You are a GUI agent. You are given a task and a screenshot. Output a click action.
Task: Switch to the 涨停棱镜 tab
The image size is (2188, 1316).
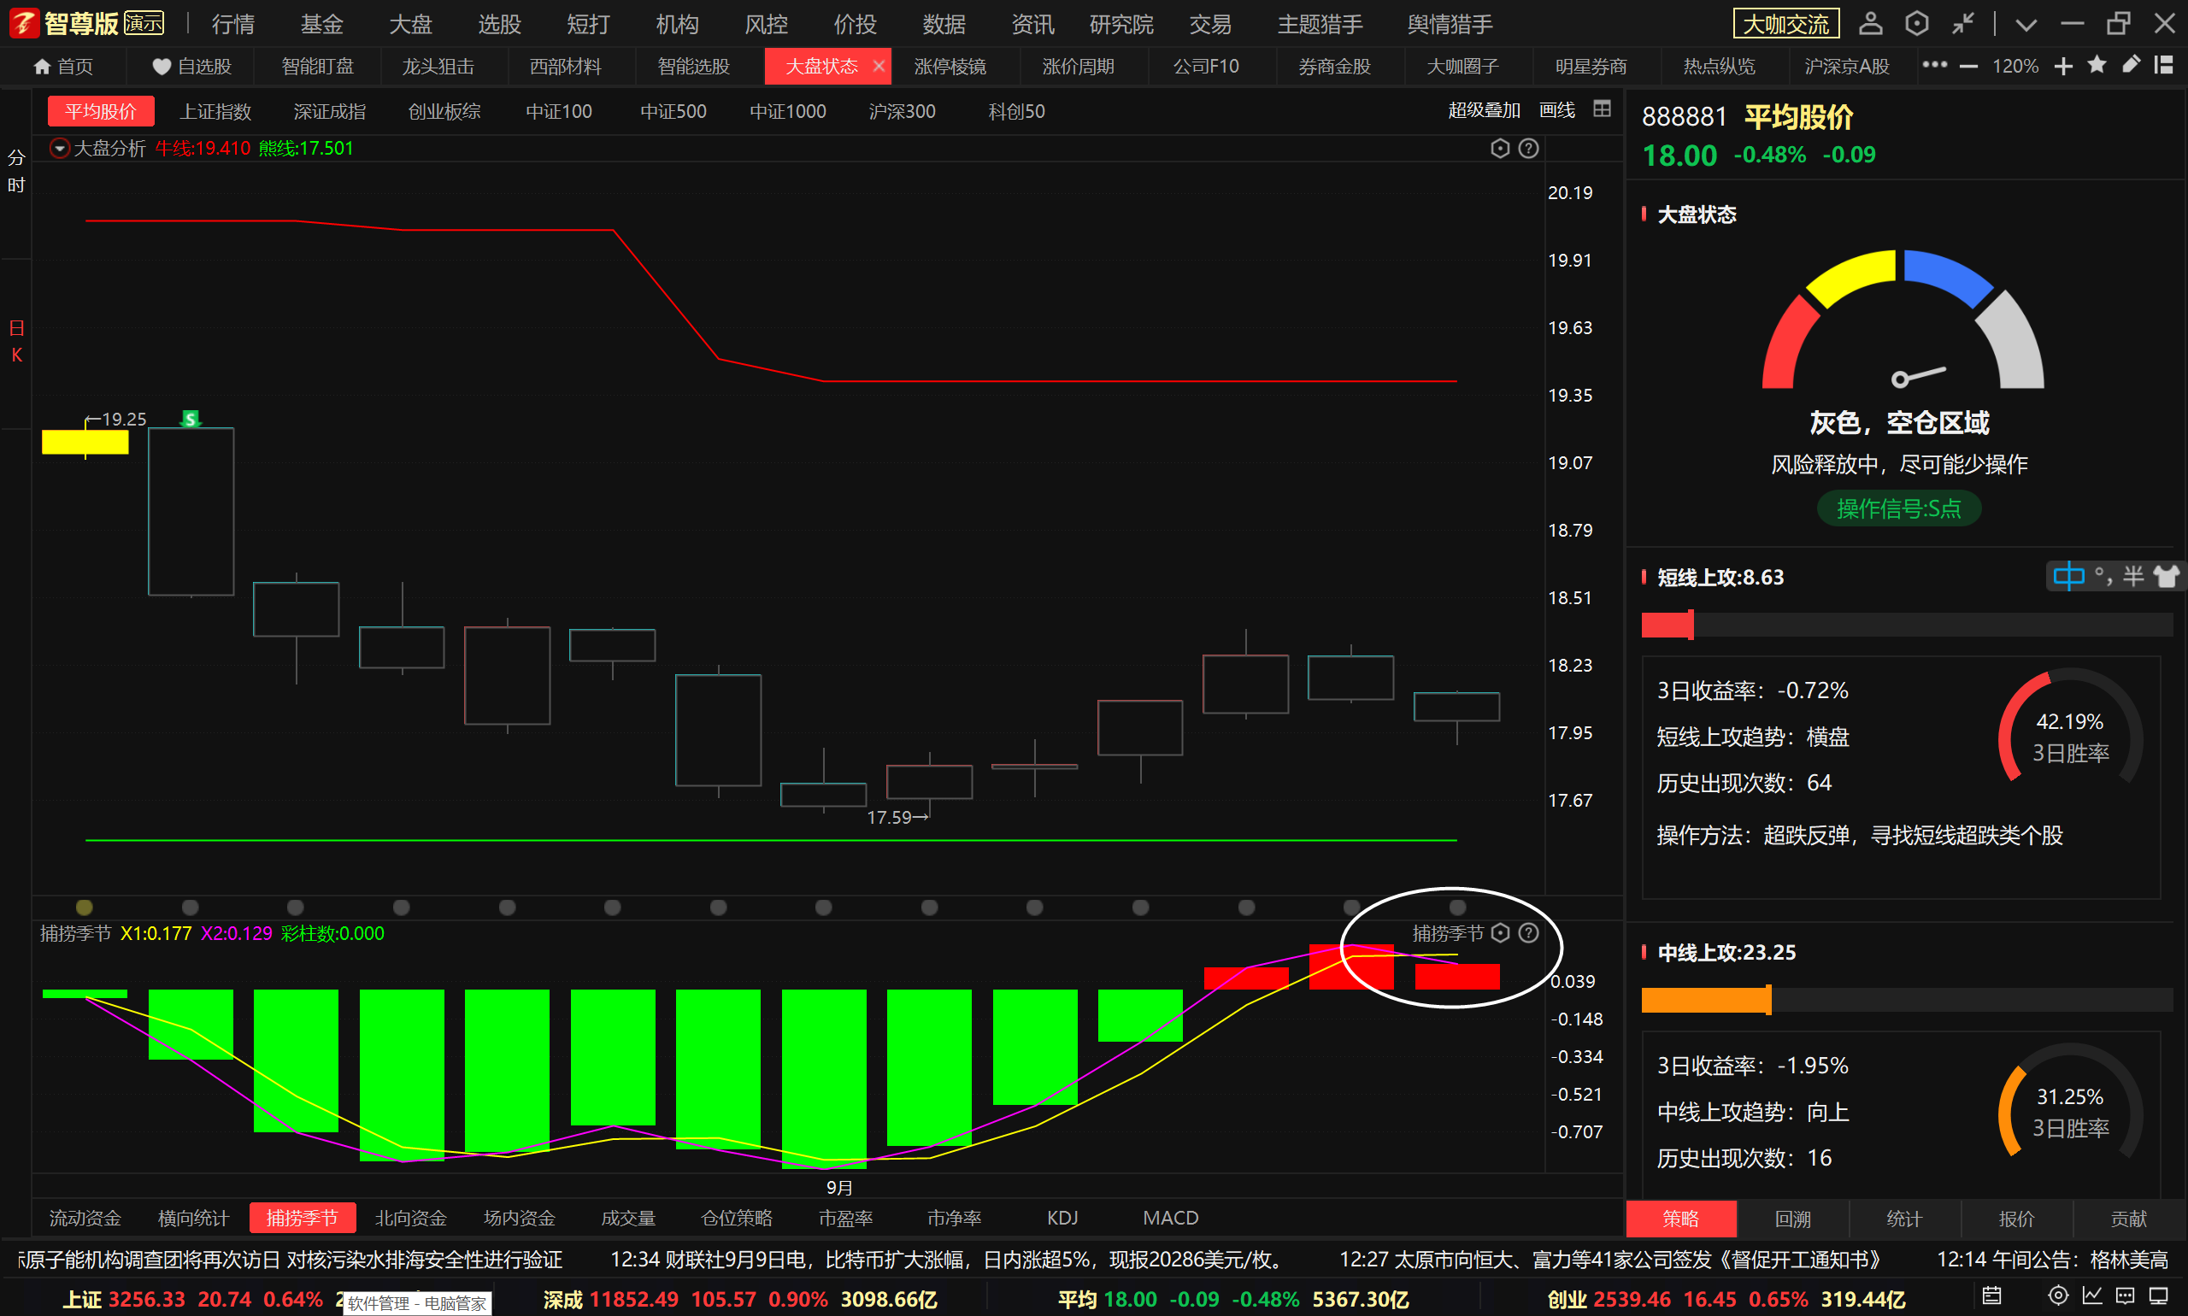950,67
